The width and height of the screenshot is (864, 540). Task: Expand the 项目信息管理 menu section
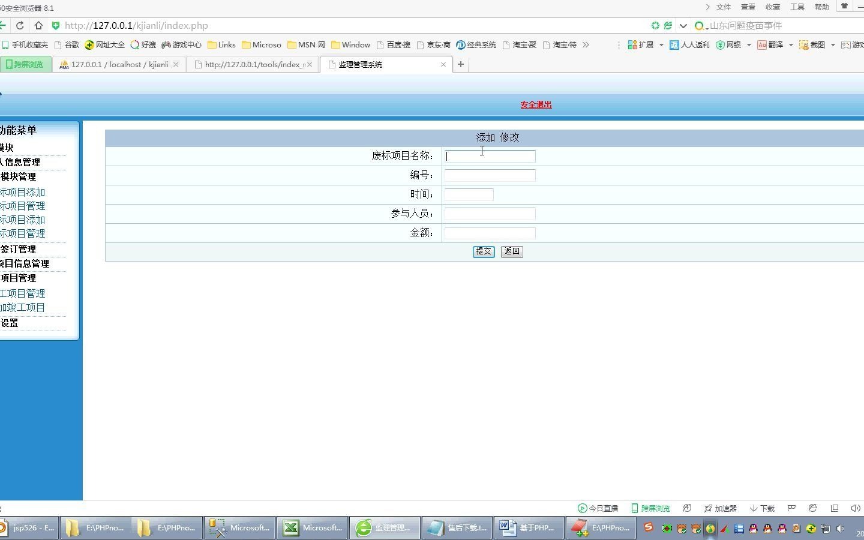pyautogui.click(x=25, y=263)
